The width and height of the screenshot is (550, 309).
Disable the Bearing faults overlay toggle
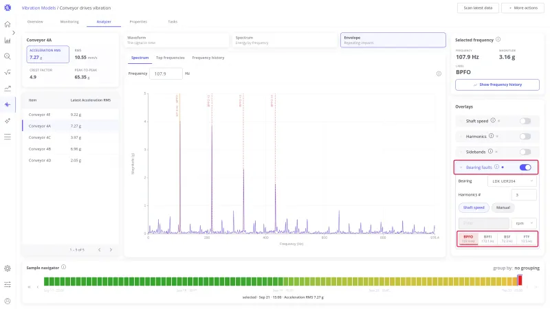click(x=525, y=167)
